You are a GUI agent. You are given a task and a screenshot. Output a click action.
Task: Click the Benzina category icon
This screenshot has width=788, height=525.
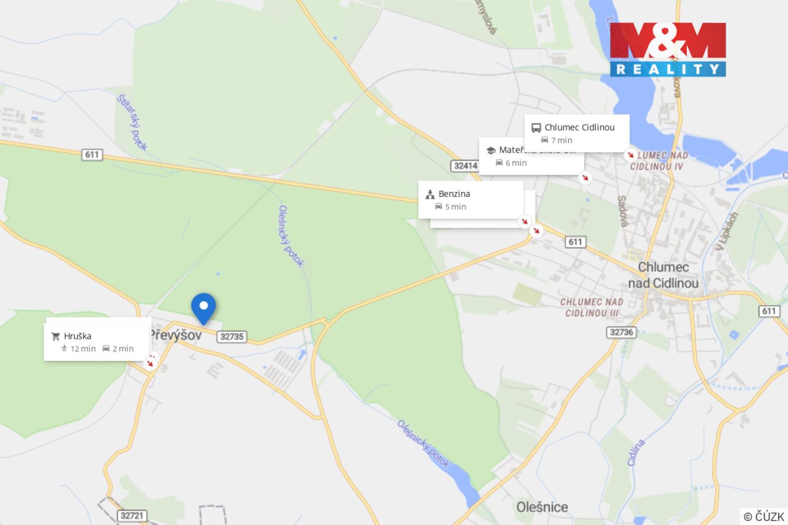[x=430, y=194]
